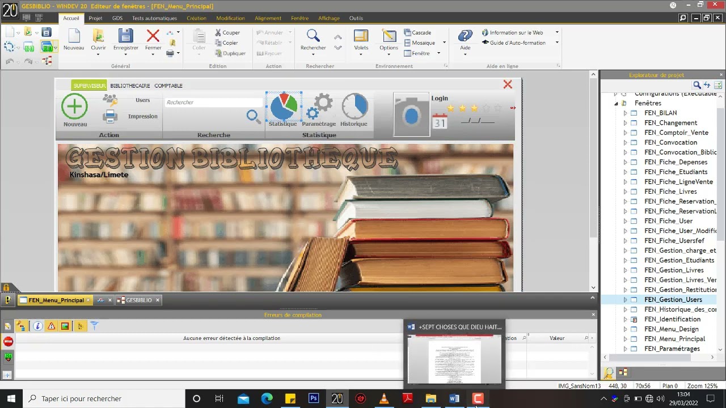Click the Rechercher magnifier icon in ribbon
The height and width of the screenshot is (408, 726).
(313, 36)
